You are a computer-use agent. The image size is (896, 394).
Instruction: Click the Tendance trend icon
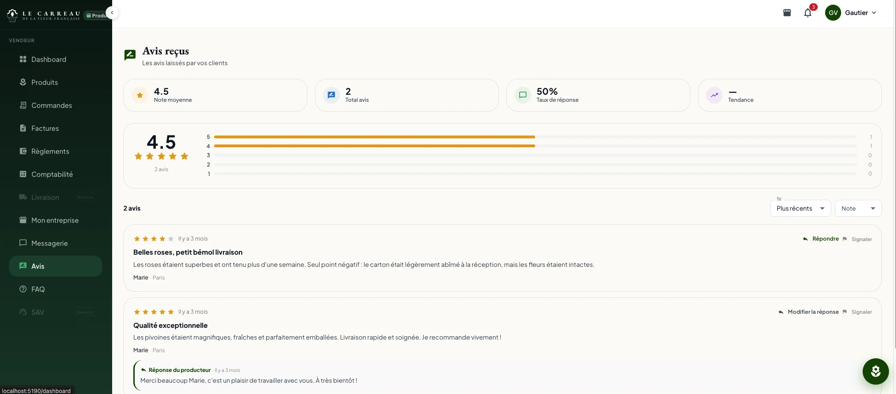tap(714, 95)
